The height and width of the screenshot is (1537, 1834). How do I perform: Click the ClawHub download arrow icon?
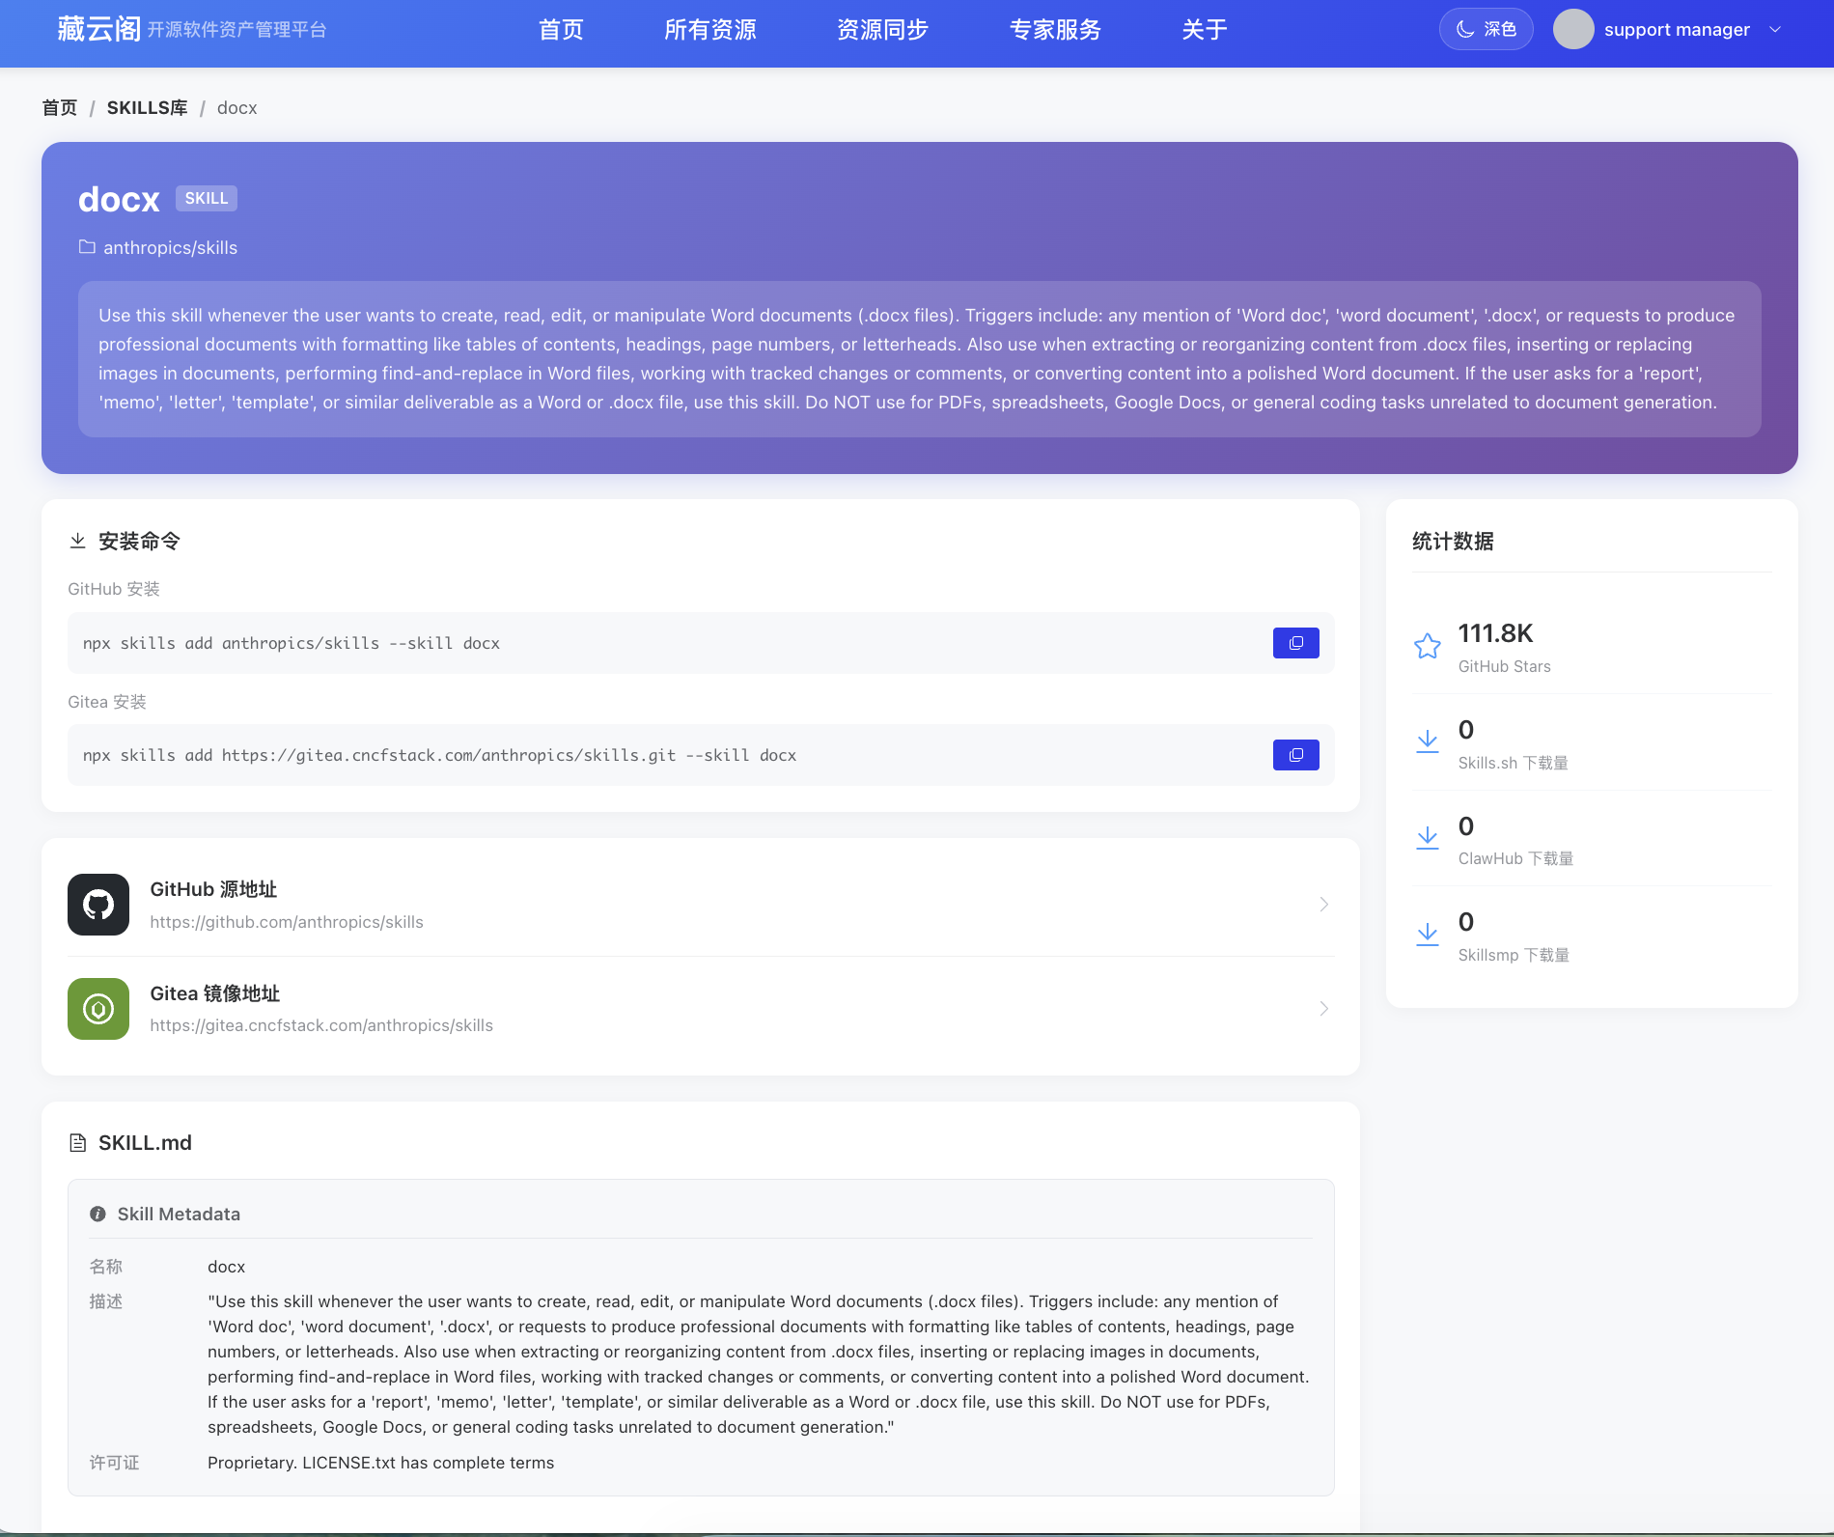coord(1427,838)
